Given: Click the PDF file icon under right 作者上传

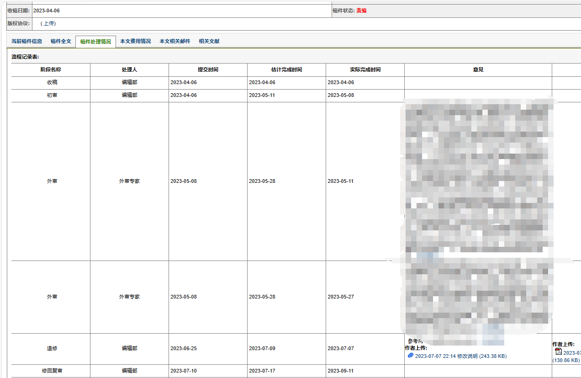Looking at the screenshot, I should point(558,351).
